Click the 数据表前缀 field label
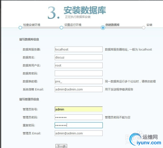The image size is (163, 148). (30, 81)
